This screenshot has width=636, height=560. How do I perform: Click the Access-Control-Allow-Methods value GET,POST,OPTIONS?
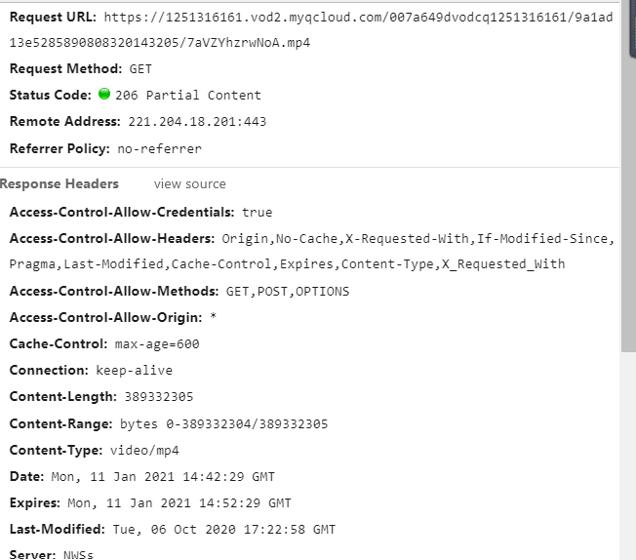pyautogui.click(x=288, y=292)
